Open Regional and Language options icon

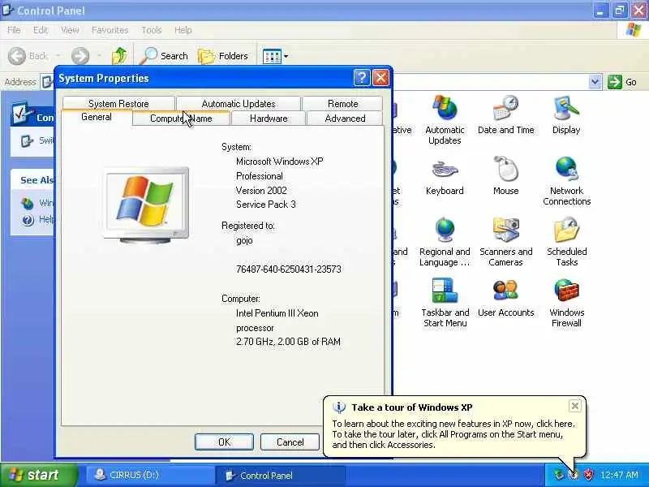445,242
